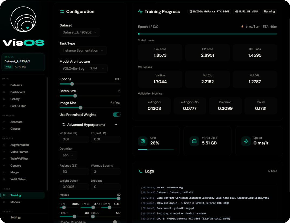
Task: Click the lightning bolt icon beside ms/iter
Action: 242,26
